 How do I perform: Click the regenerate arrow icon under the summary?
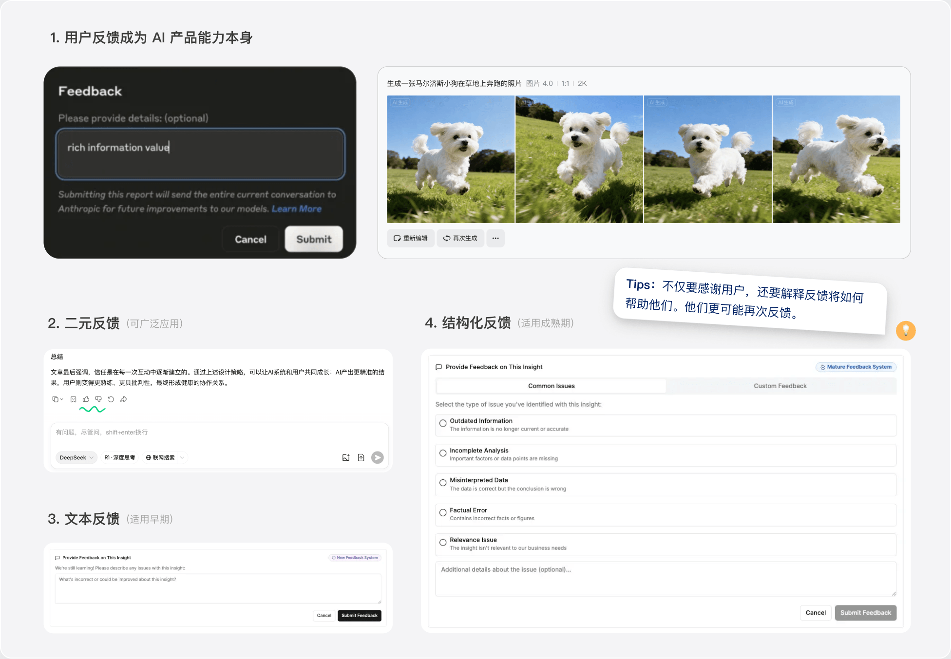[x=111, y=399]
